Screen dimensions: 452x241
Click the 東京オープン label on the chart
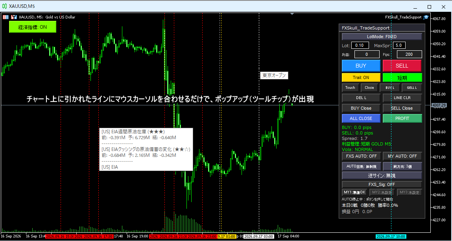(274, 75)
